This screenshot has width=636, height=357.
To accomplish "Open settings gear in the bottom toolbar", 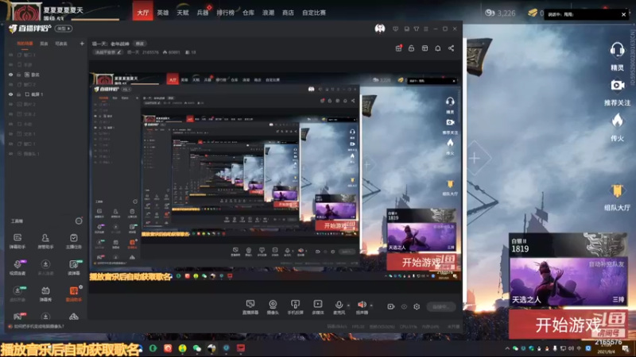I will [x=417, y=307].
